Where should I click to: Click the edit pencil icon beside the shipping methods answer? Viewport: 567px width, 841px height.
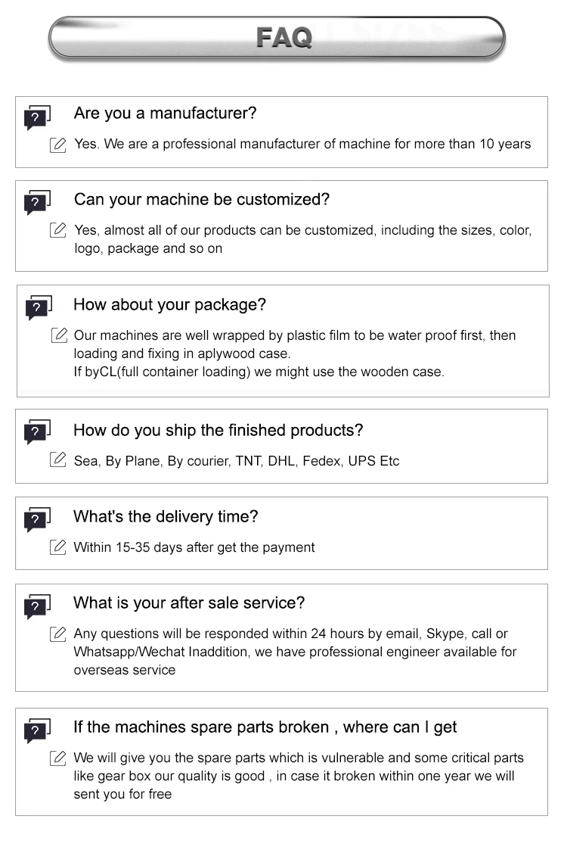[x=58, y=460]
